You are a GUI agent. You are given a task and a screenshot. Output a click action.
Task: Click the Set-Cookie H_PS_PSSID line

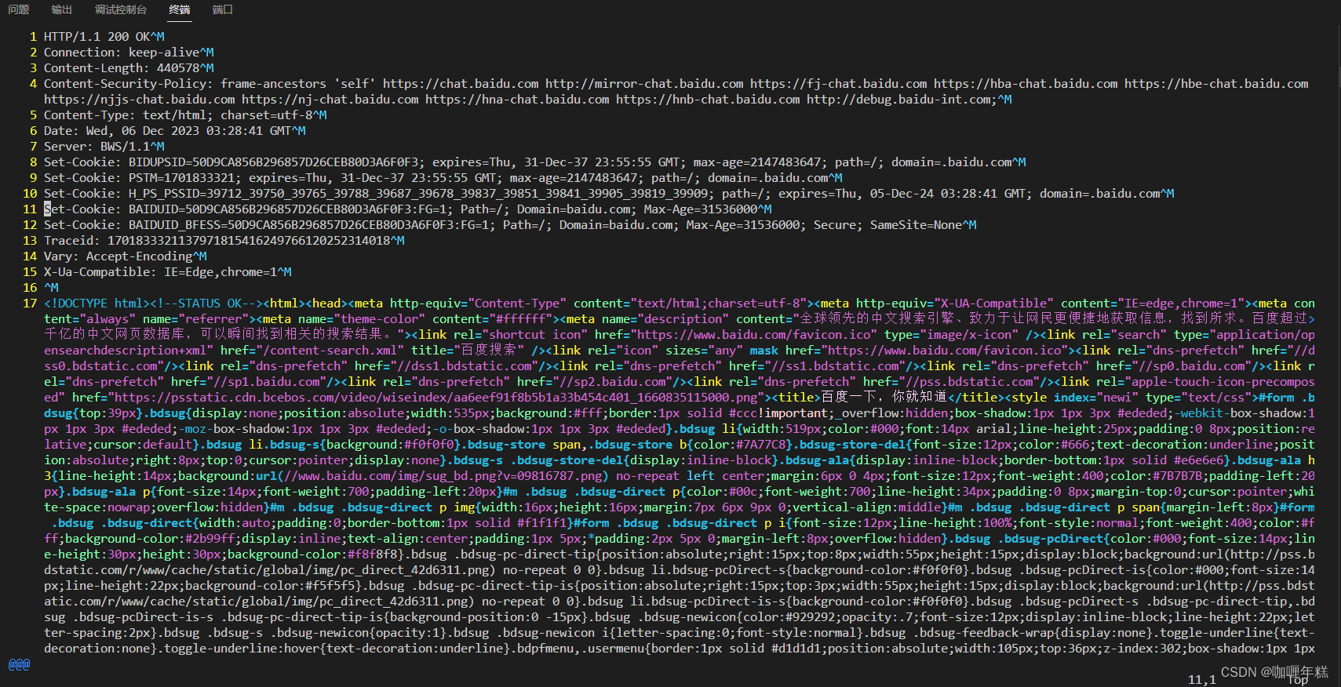[609, 194]
